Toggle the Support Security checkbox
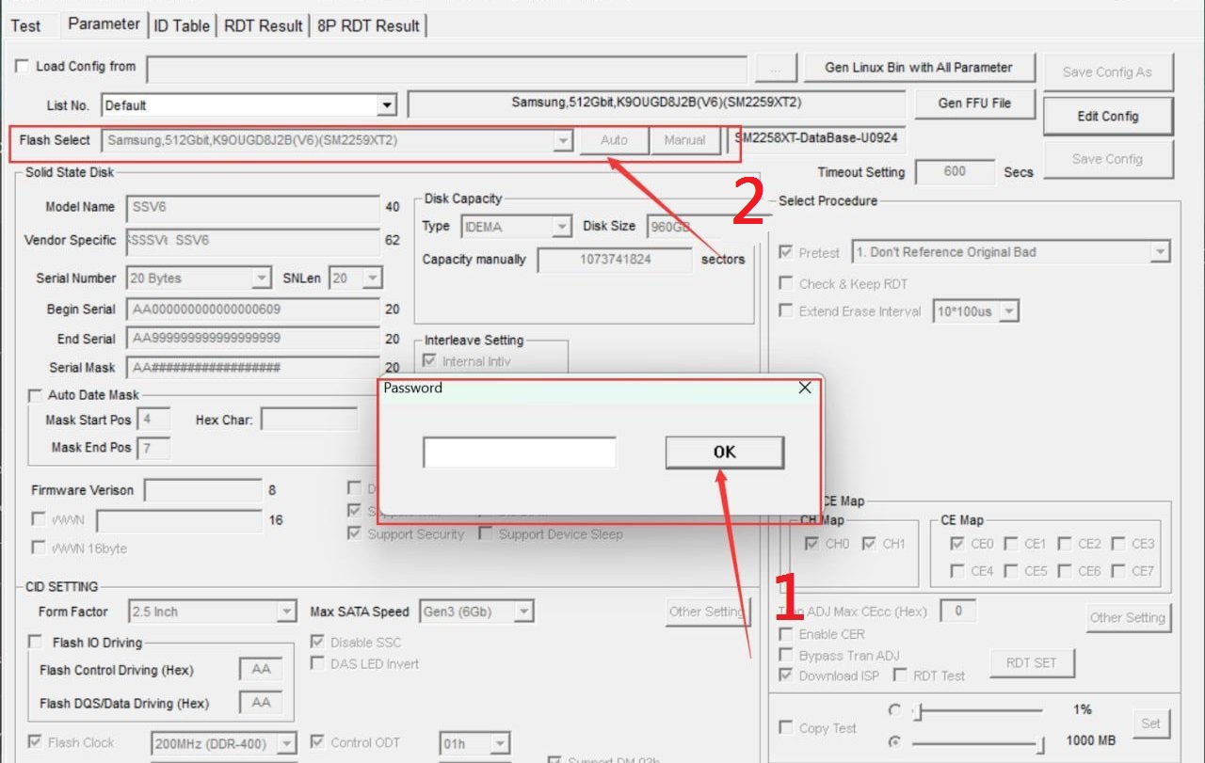Viewport: 1205px width, 763px height. [x=354, y=533]
